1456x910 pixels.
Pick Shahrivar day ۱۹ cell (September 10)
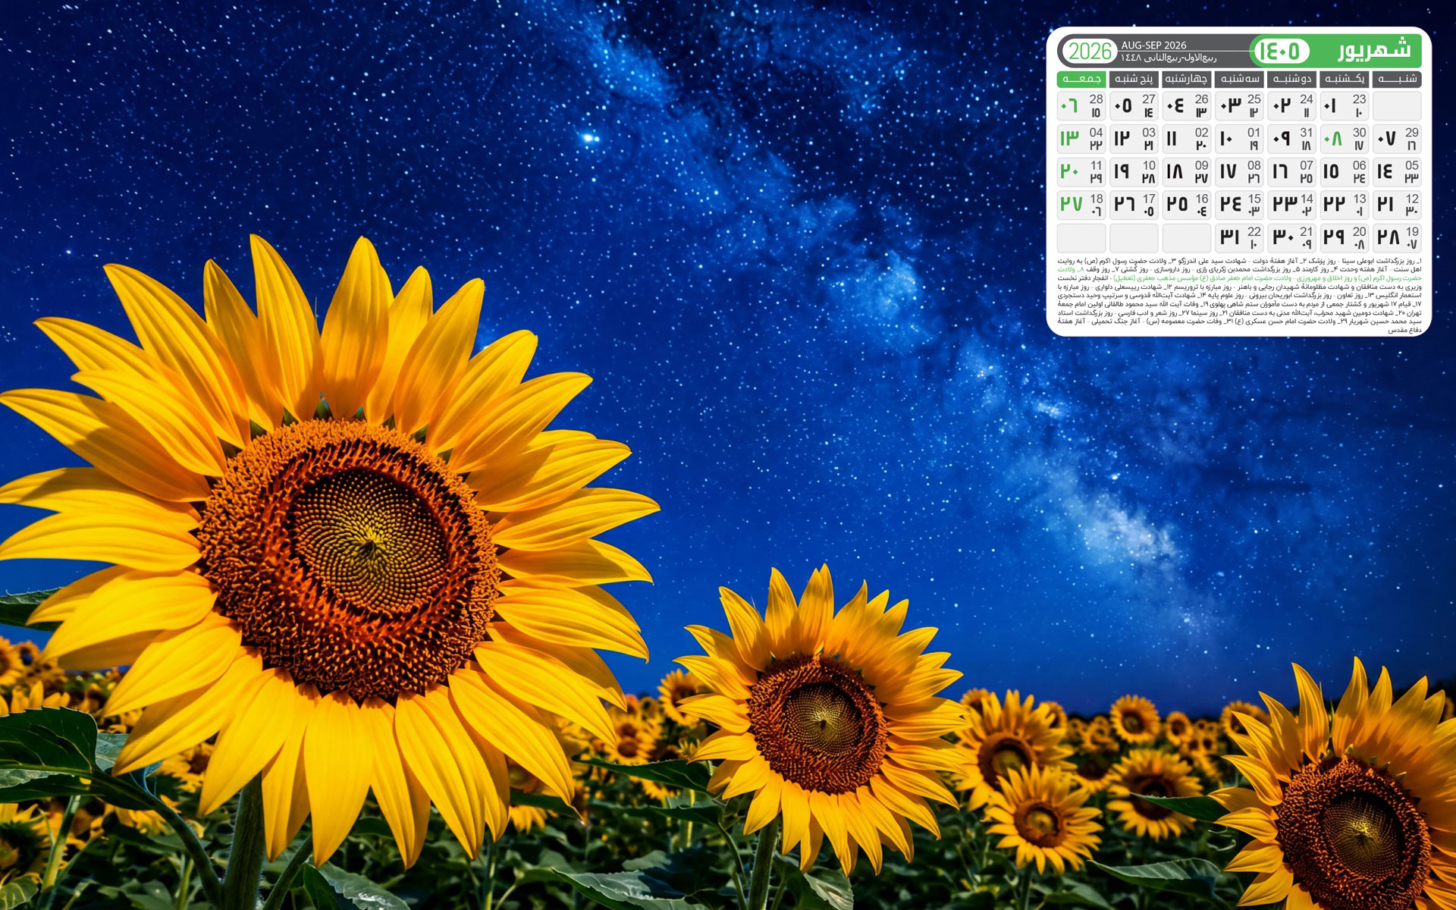(1134, 172)
